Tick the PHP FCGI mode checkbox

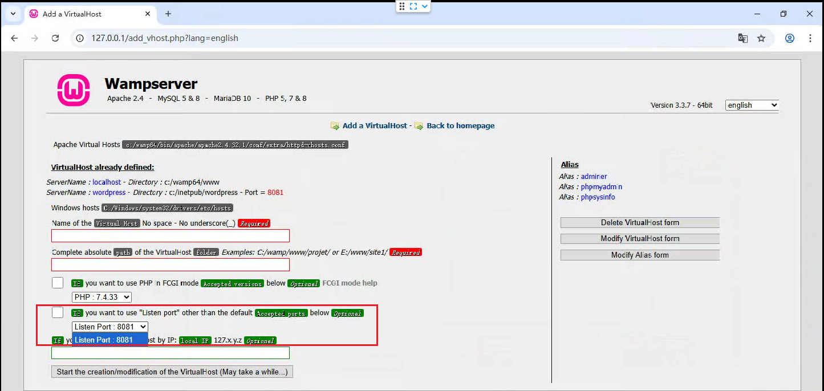click(x=58, y=283)
